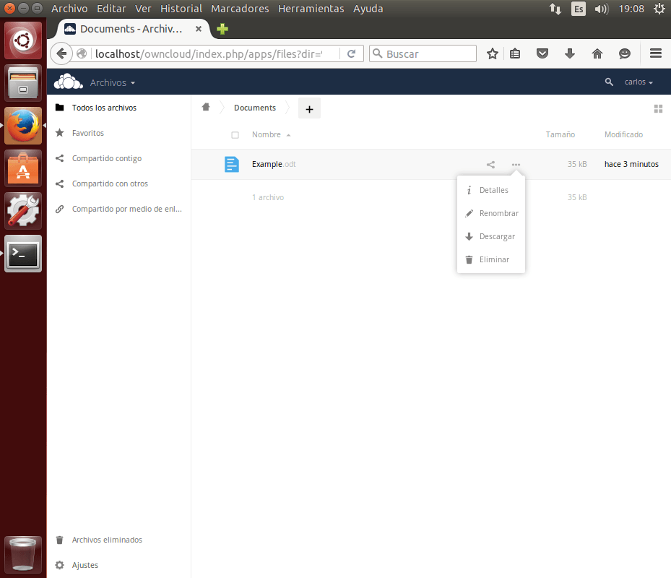Select all files checkbox in header
The width and height of the screenshot is (671, 578).
pos(235,135)
